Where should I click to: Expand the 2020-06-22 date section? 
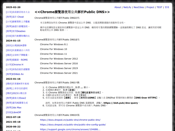[x=13, y=127]
